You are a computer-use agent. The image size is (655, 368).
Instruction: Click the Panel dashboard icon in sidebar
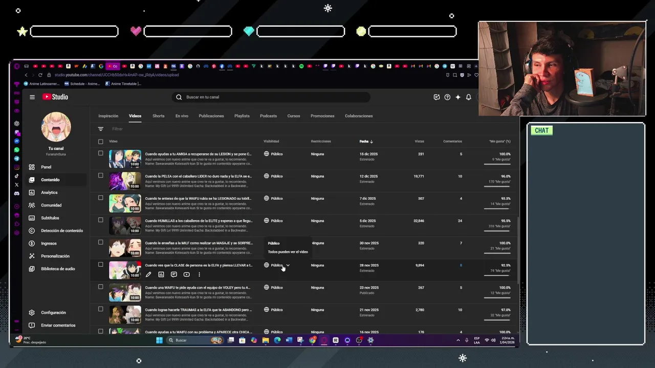(x=32, y=167)
